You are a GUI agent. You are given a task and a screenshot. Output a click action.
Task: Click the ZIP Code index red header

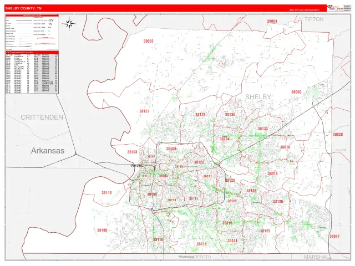32,53
